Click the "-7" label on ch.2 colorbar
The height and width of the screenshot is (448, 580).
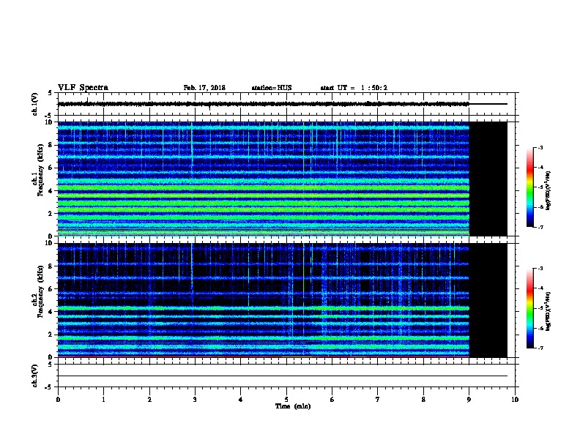(x=540, y=348)
